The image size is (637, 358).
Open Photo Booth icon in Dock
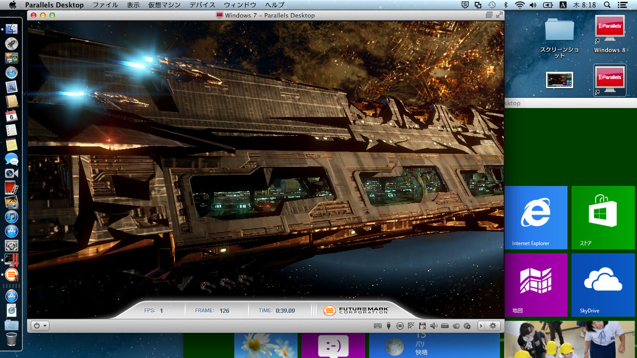coord(11,188)
